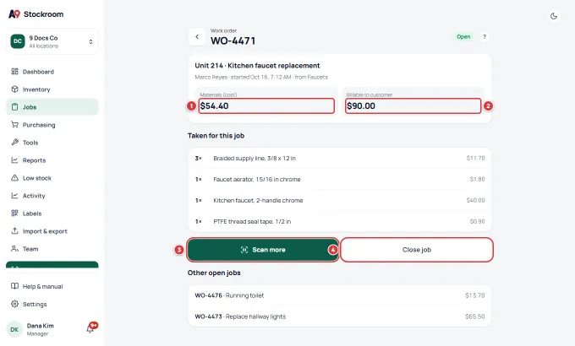Click the Settings gear icon
This screenshot has height=346, width=575.
coord(14,304)
